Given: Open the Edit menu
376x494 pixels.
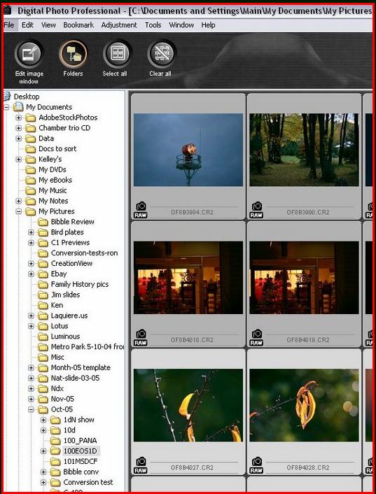Looking at the screenshot, I should point(27,25).
